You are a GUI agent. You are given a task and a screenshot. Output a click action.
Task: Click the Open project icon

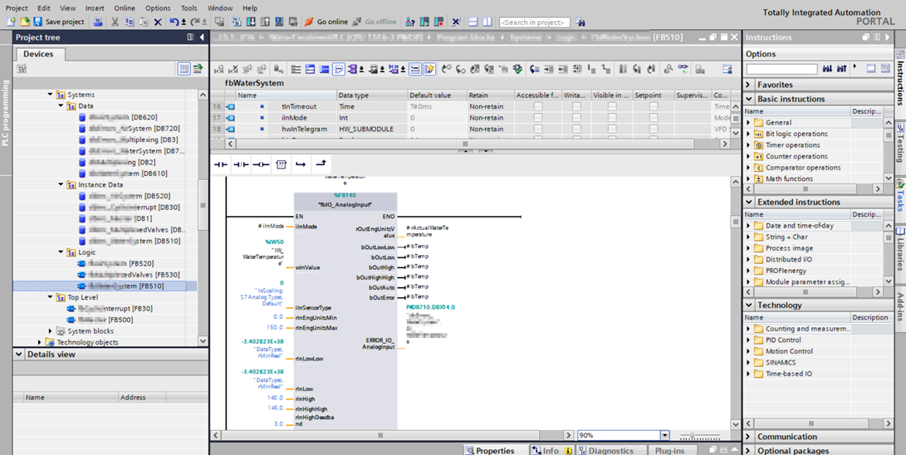pyautogui.click(x=25, y=22)
